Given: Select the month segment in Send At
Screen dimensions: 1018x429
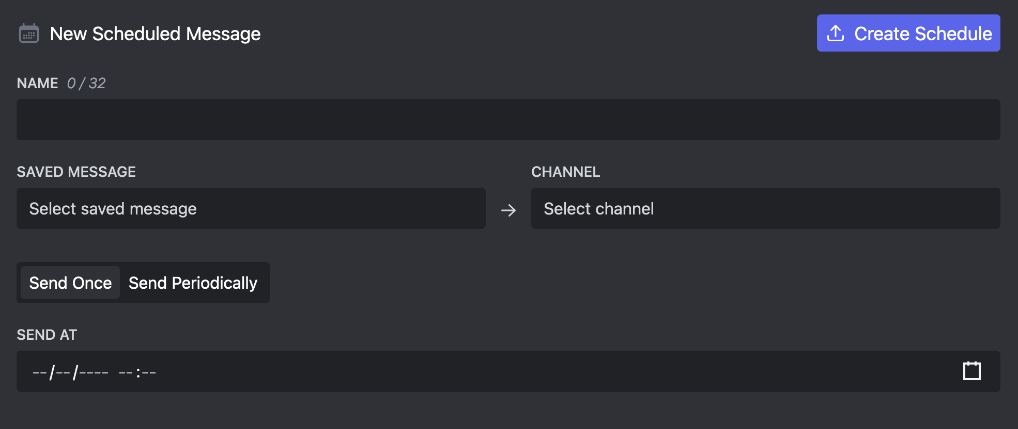Looking at the screenshot, I should pos(39,372).
